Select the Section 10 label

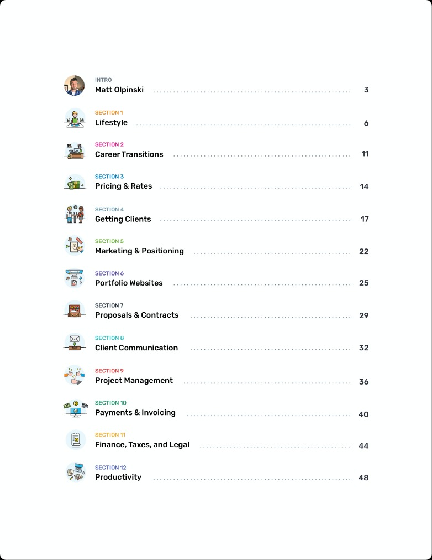click(110, 403)
